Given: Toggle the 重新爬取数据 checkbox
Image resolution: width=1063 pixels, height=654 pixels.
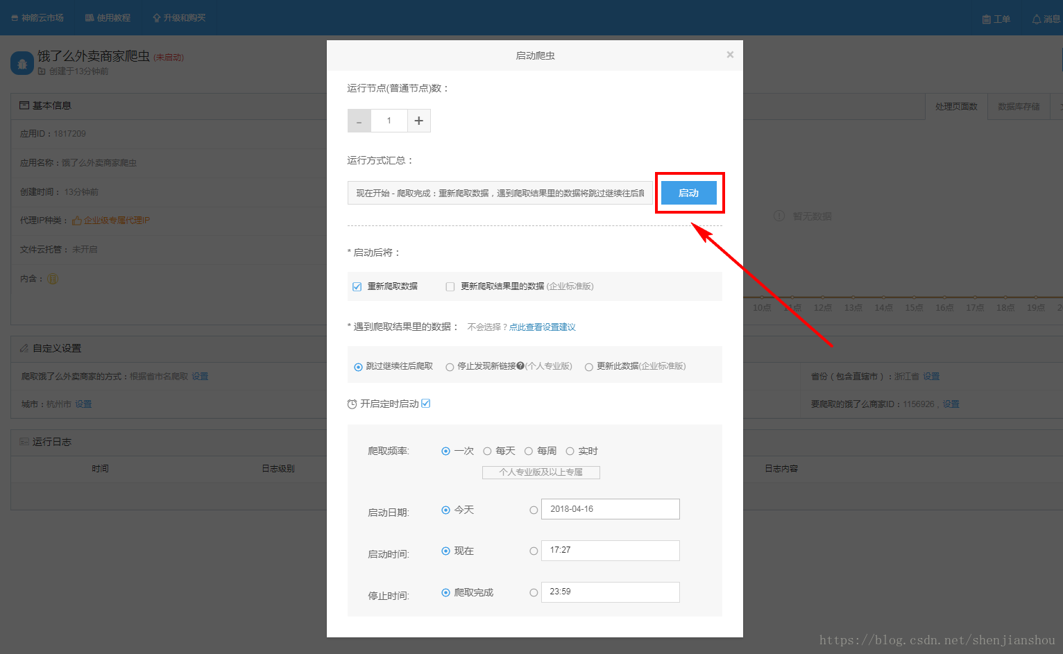Looking at the screenshot, I should click(x=357, y=286).
